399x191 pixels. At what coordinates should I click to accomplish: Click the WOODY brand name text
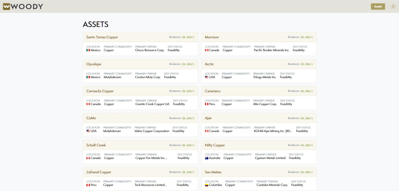[x=27, y=6]
